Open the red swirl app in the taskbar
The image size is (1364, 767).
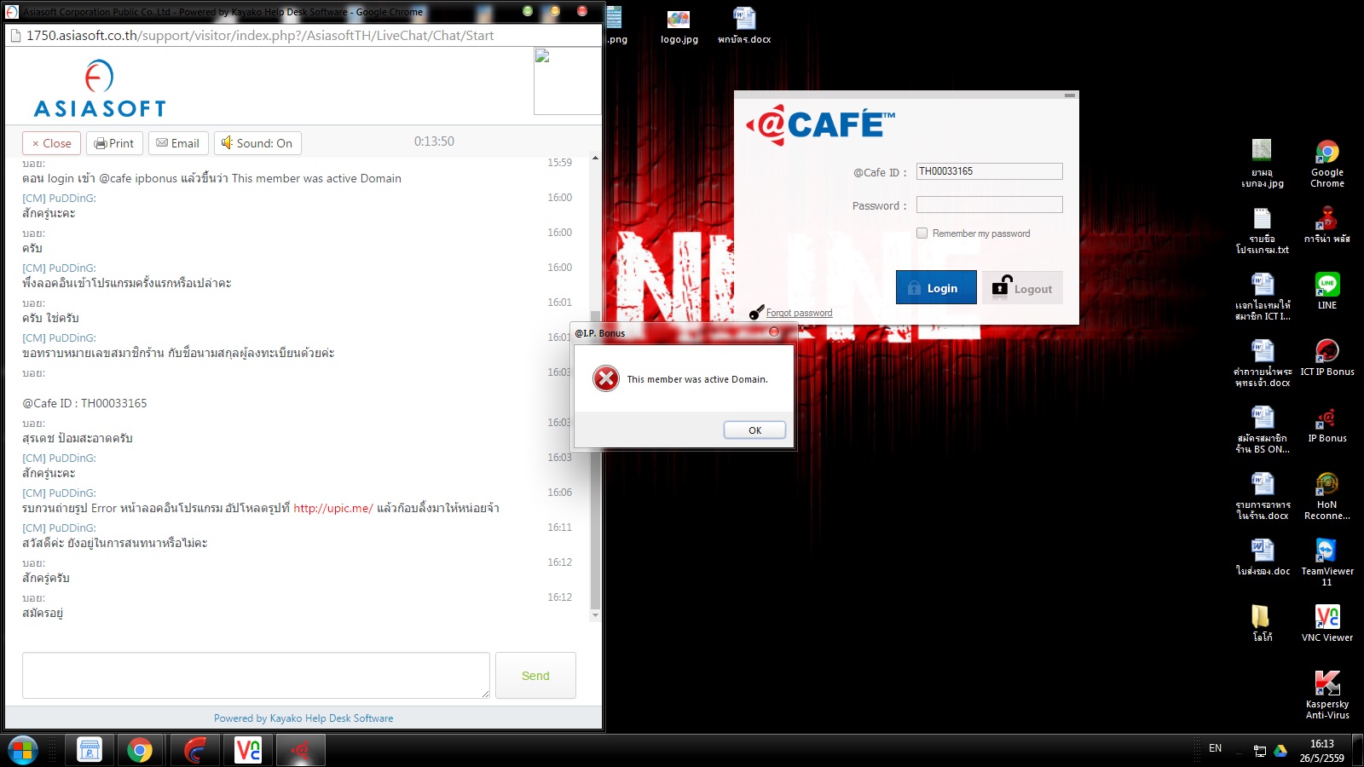pos(195,750)
